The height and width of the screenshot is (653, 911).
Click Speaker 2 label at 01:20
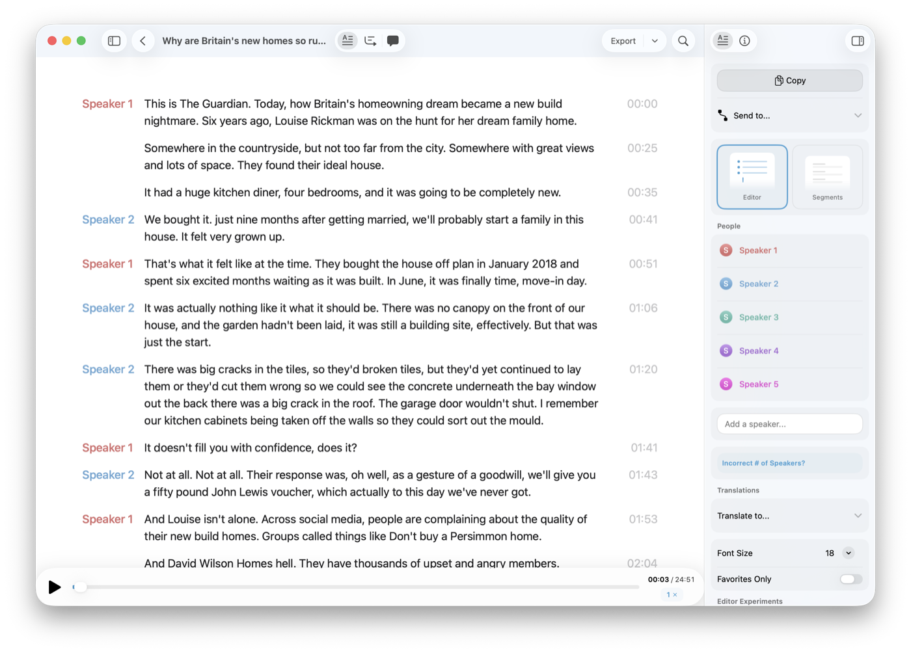click(x=108, y=369)
